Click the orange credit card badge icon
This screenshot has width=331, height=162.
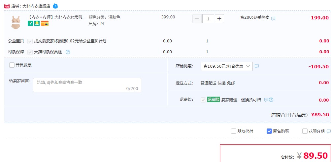45,23
